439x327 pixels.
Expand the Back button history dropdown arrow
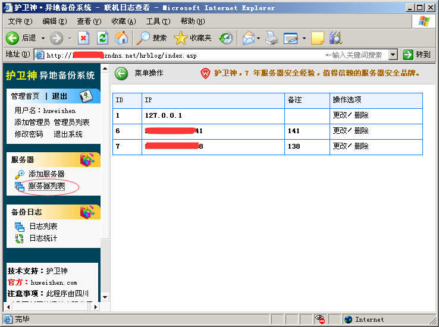[43, 38]
